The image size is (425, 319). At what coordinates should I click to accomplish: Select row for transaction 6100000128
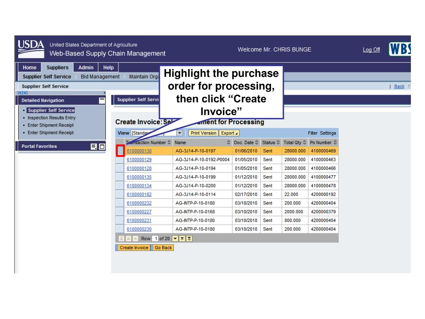[120, 168]
